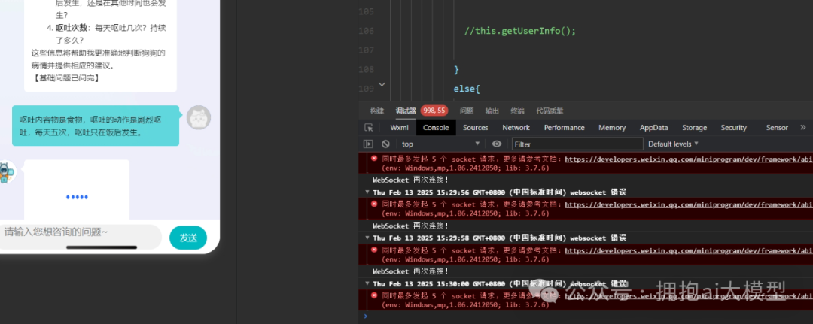
Task: Toggle the code fold arrow near line 109
Action: coord(382,84)
